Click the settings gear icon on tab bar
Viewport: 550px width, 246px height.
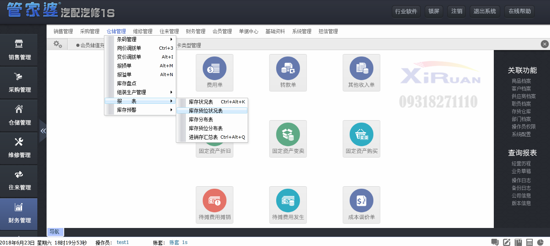click(58, 44)
